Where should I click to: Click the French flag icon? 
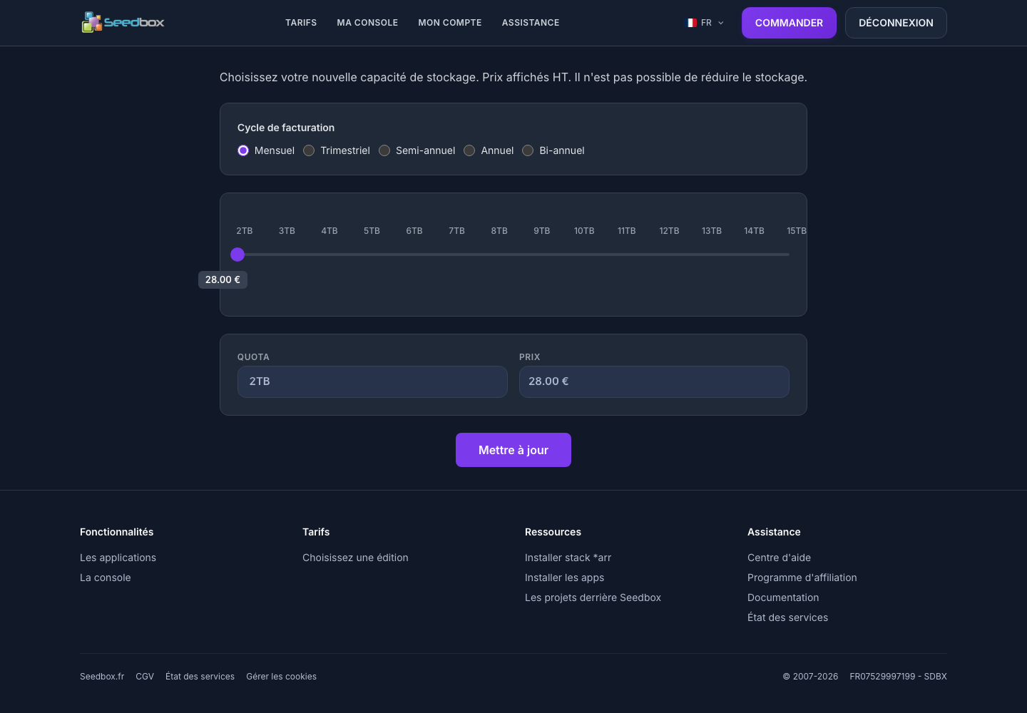[691, 23]
